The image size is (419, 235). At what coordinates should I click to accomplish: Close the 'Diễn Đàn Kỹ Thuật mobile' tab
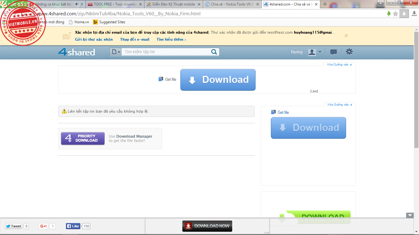(x=199, y=4)
